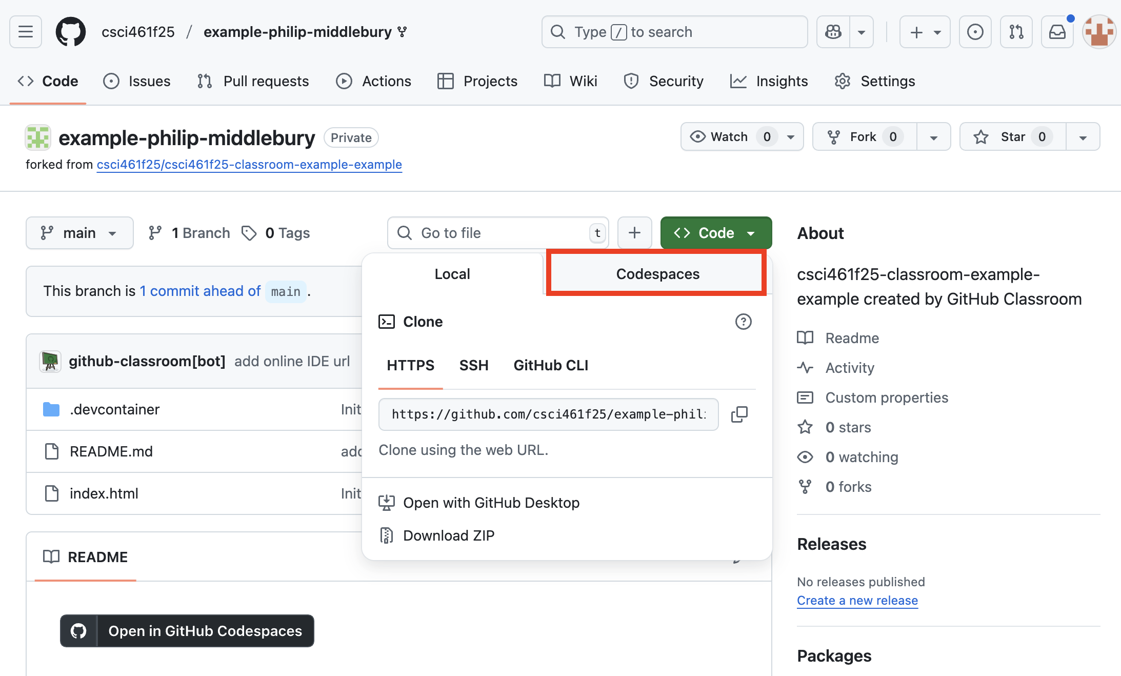The height and width of the screenshot is (676, 1121).
Task: Select the Codespaces tab
Action: (x=657, y=274)
